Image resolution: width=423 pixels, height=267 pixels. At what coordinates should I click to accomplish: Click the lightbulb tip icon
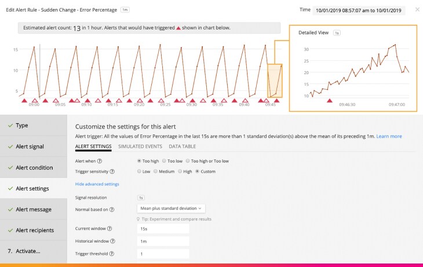pos(138,220)
